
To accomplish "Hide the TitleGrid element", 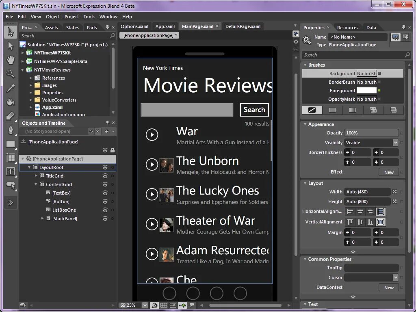I will 105,176.
